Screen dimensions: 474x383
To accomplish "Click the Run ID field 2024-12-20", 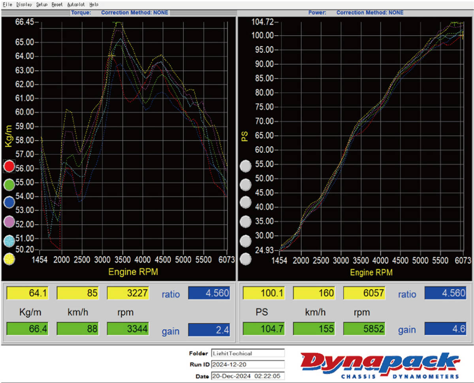I will pos(248,364).
